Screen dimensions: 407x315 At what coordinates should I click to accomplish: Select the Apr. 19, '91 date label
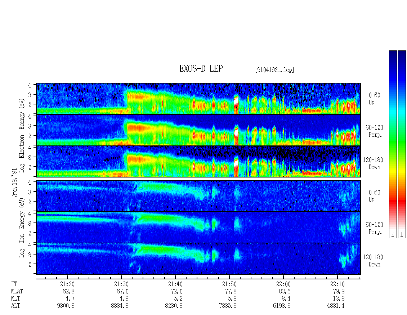point(14,183)
